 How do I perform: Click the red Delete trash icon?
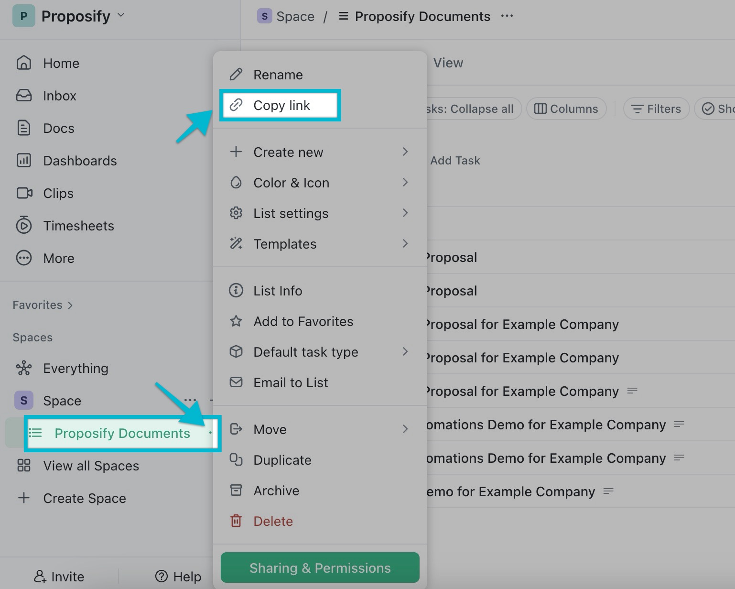click(x=236, y=521)
